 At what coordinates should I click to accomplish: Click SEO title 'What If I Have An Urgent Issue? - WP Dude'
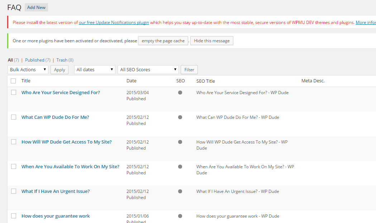click(x=238, y=191)
